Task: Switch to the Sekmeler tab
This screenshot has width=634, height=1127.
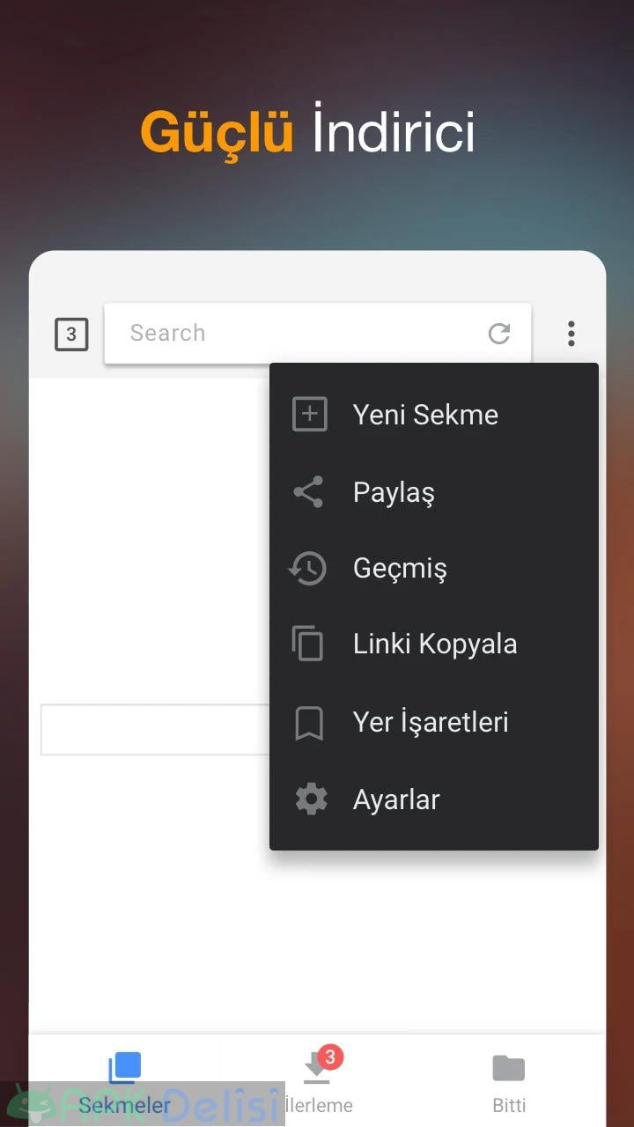Action: pyautogui.click(x=124, y=1084)
